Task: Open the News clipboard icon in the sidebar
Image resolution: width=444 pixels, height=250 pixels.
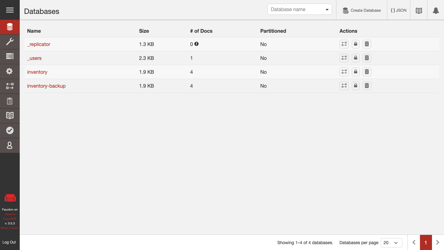Action: point(10,101)
